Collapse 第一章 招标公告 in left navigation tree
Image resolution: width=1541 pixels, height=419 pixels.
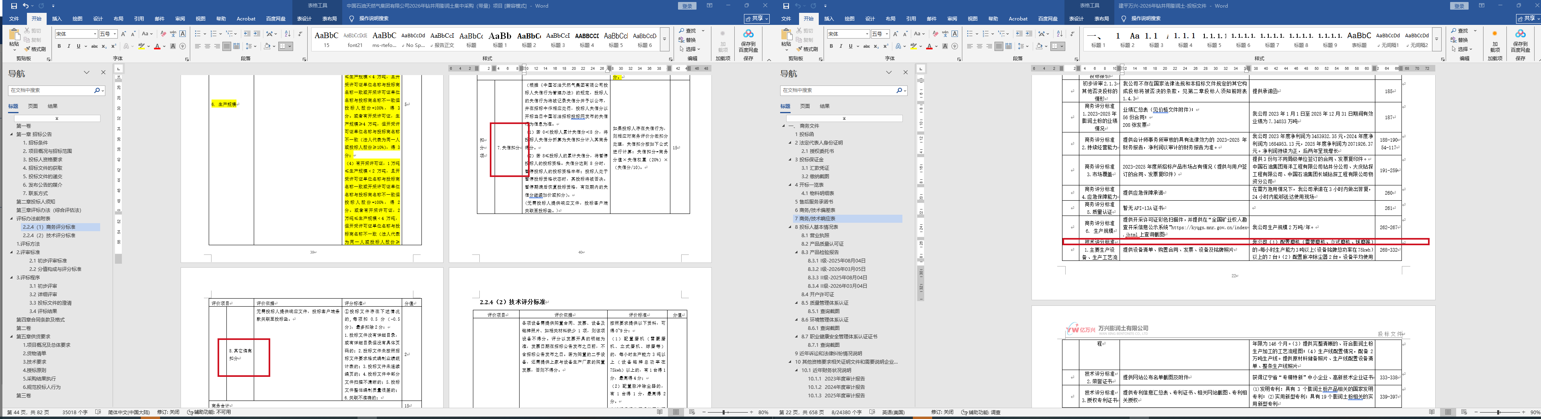click(11, 134)
